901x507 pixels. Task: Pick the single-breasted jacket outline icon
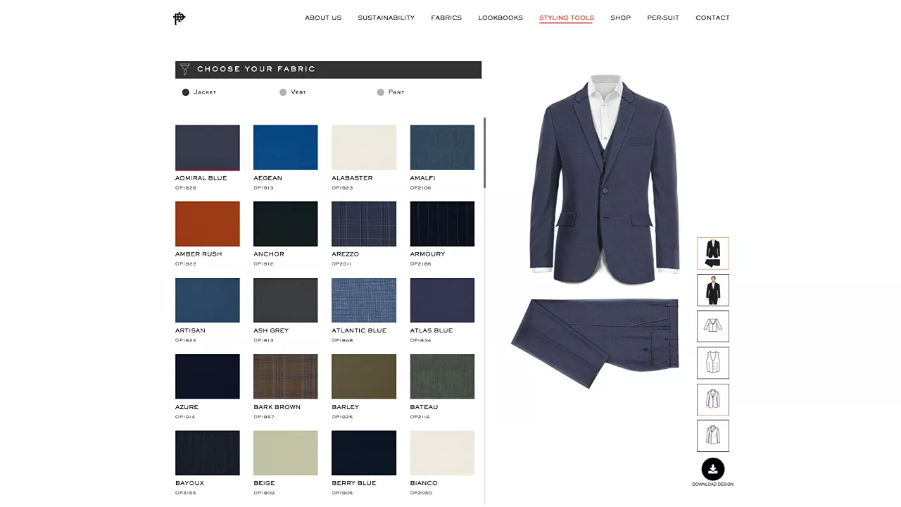pyautogui.click(x=712, y=400)
